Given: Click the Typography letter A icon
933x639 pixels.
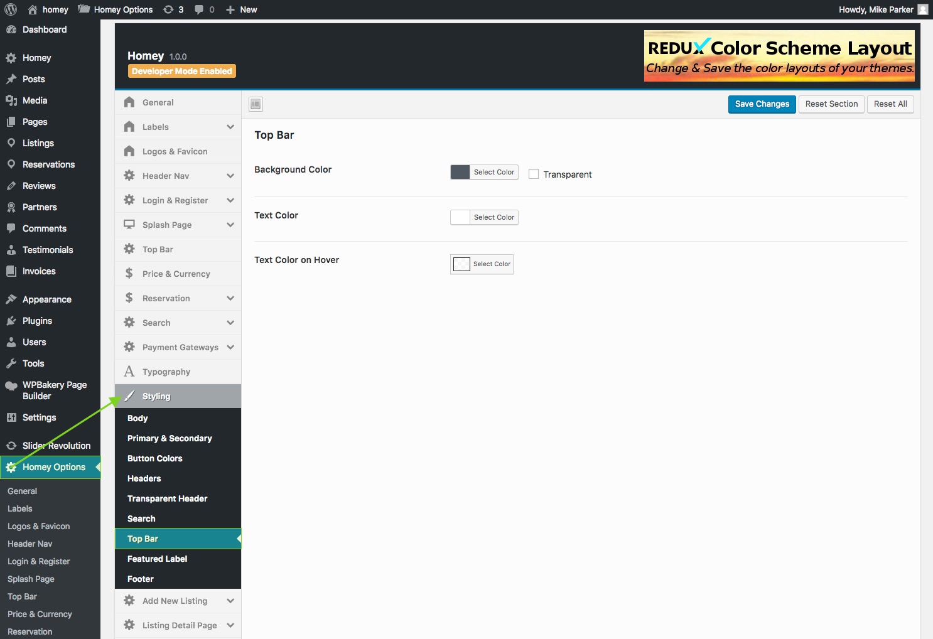Looking at the screenshot, I should click(129, 372).
